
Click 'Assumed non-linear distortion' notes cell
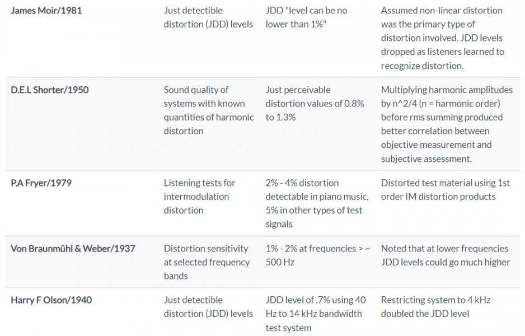pos(443,38)
